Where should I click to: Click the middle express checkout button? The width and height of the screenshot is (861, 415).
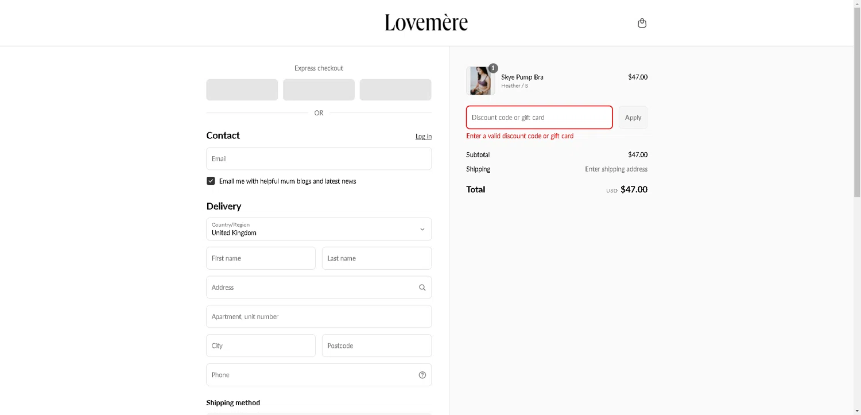(319, 90)
